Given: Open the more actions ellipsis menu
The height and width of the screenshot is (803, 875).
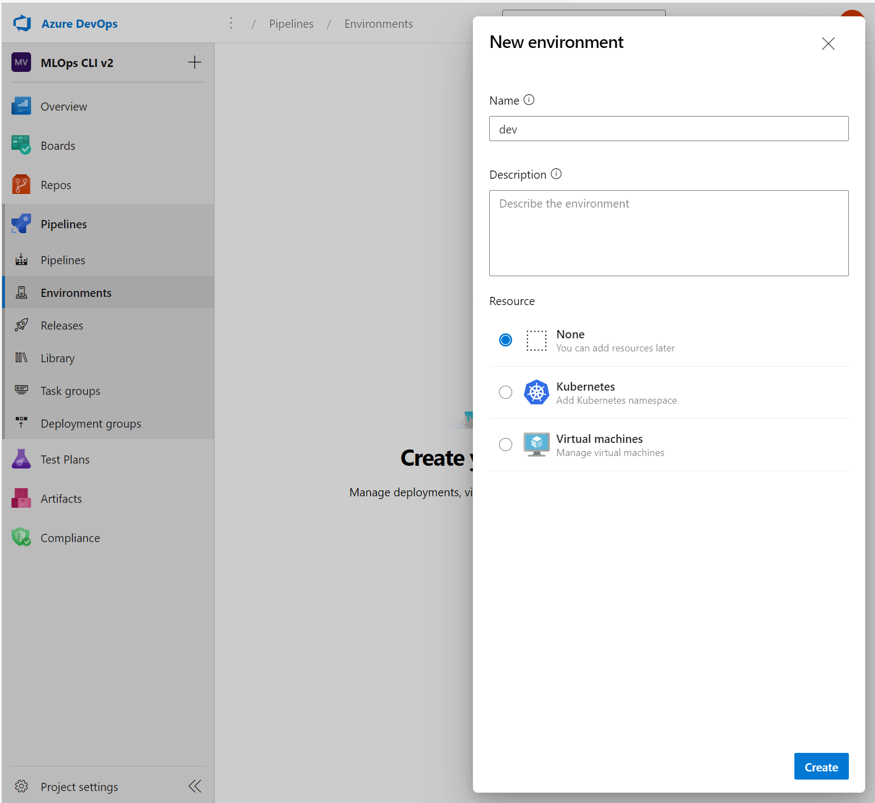Looking at the screenshot, I should tap(231, 23).
